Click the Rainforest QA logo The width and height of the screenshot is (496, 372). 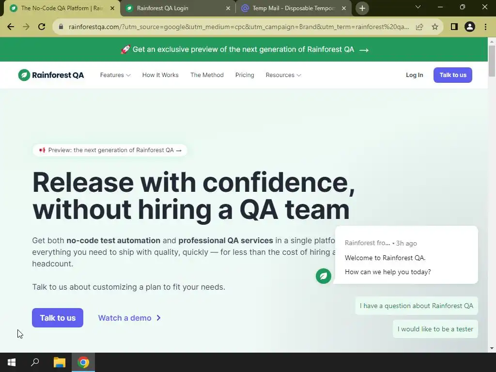[x=51, y=75]
